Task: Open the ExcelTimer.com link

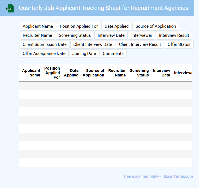Action: 178,176
